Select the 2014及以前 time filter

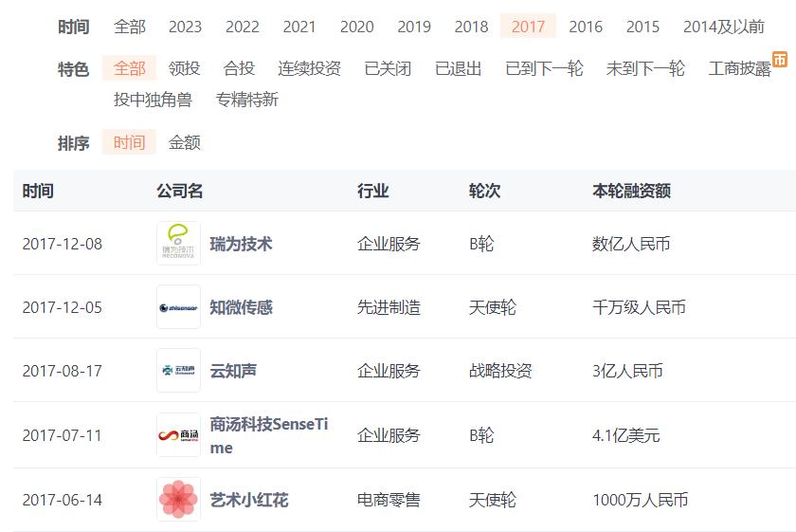point(723,27)
